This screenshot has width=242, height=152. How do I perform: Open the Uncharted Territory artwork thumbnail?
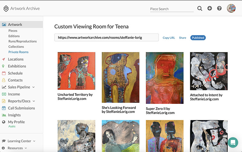pos(76,71)
